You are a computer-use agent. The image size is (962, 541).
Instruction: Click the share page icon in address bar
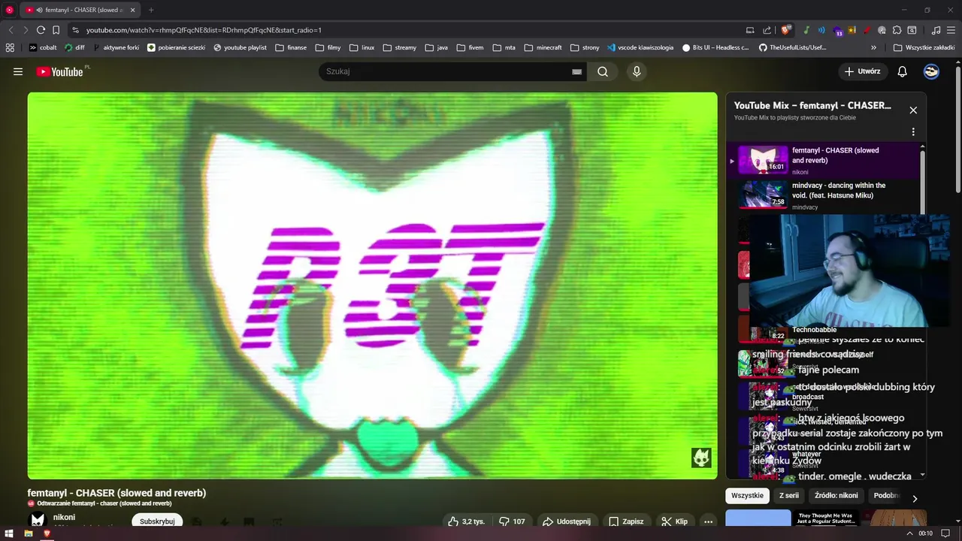[x=767, y=30]
